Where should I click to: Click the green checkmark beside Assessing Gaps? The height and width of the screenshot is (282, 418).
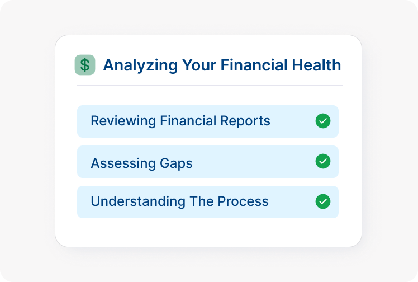(322, 161)
